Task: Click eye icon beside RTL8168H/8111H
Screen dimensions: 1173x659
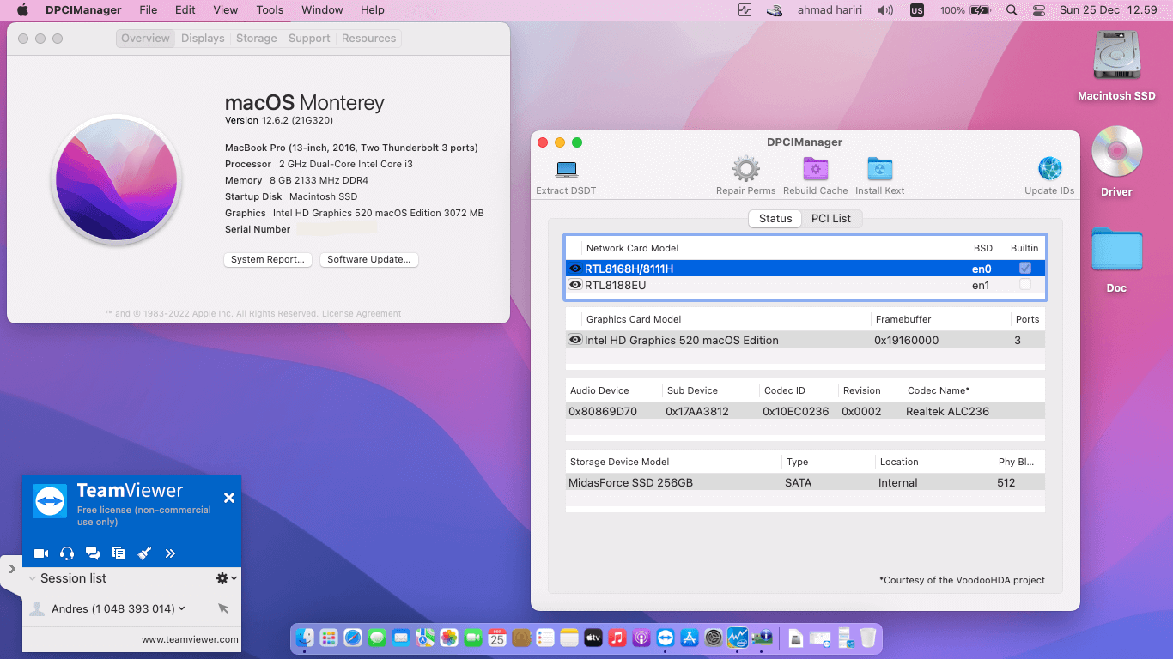Action: point(575,269)
